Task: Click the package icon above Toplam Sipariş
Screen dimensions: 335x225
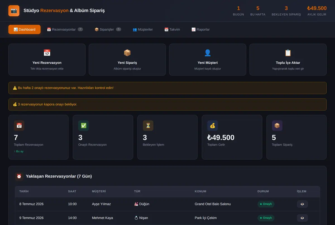Action: (x=277, y=126)
